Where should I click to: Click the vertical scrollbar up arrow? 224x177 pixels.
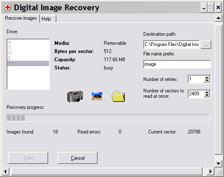tap(218, 18)
